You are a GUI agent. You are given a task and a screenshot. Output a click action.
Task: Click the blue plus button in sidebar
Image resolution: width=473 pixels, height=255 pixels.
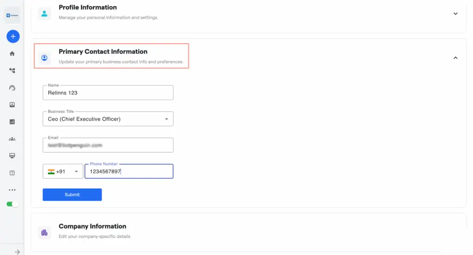pyautogui.click(x=12, y=36)
